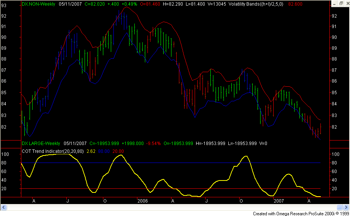The width and height of the screenshot is (350, 216).
Task: Click the O=-18953.999 open value
Action: (178, 144)
